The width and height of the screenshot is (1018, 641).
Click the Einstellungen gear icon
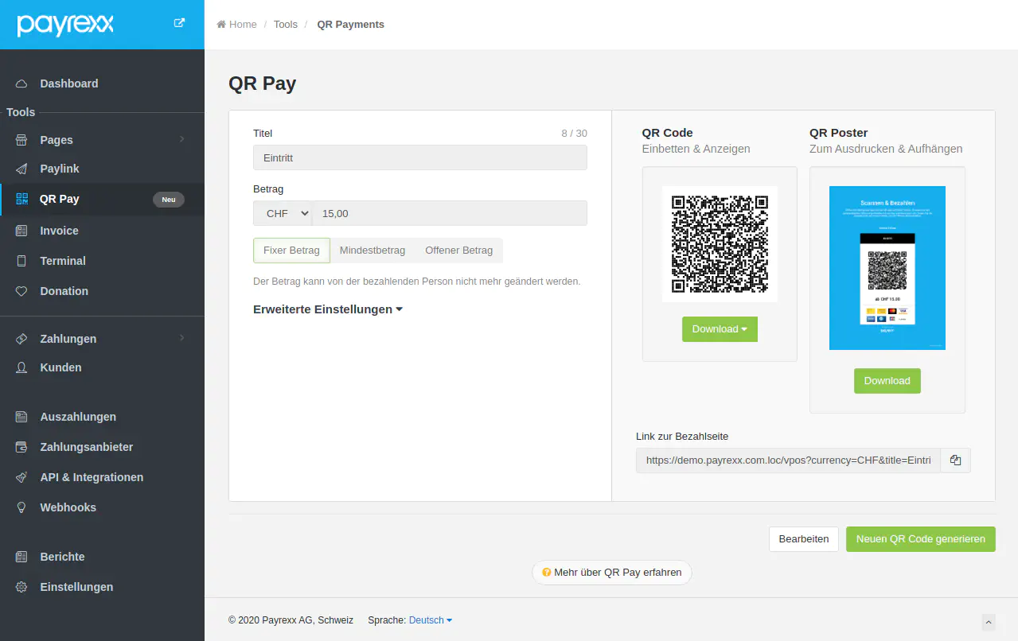22,587
